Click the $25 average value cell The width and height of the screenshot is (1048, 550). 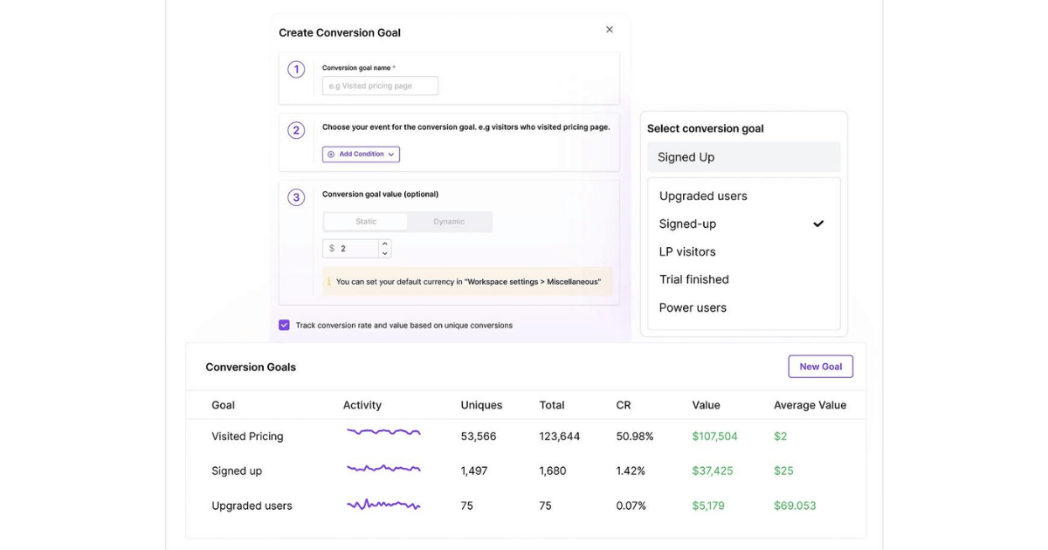(783, 471)
